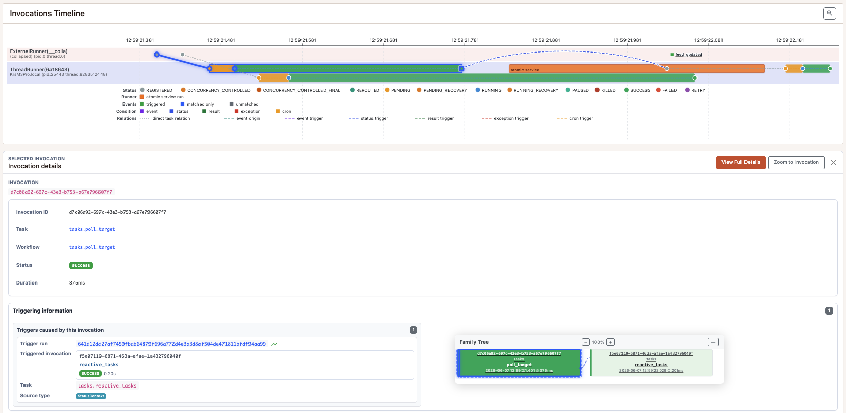The image size is (846, 413).
Task: Open tasks.poll_target link in Task row
Action: [x=92, y=229]
